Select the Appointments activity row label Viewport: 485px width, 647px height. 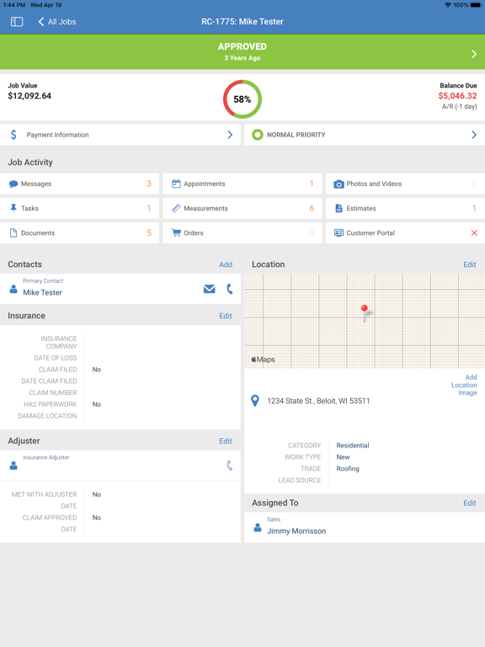(x=205, y=184)
